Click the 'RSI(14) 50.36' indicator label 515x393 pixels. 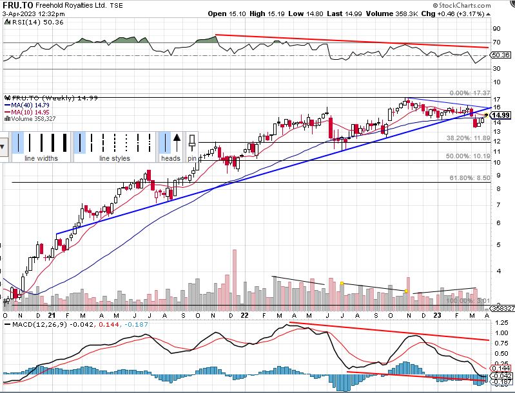tap(37, 22)
